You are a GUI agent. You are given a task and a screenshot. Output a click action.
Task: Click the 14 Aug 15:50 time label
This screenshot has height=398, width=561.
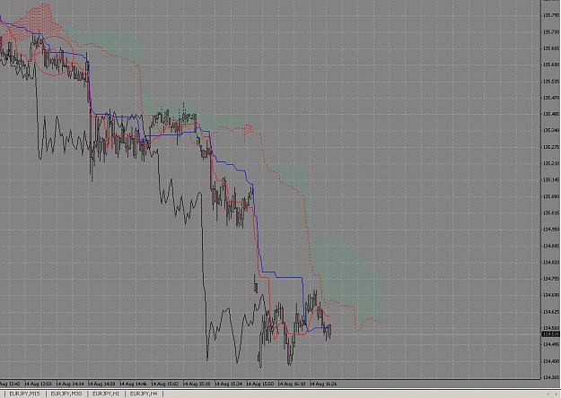coord(259,384)
